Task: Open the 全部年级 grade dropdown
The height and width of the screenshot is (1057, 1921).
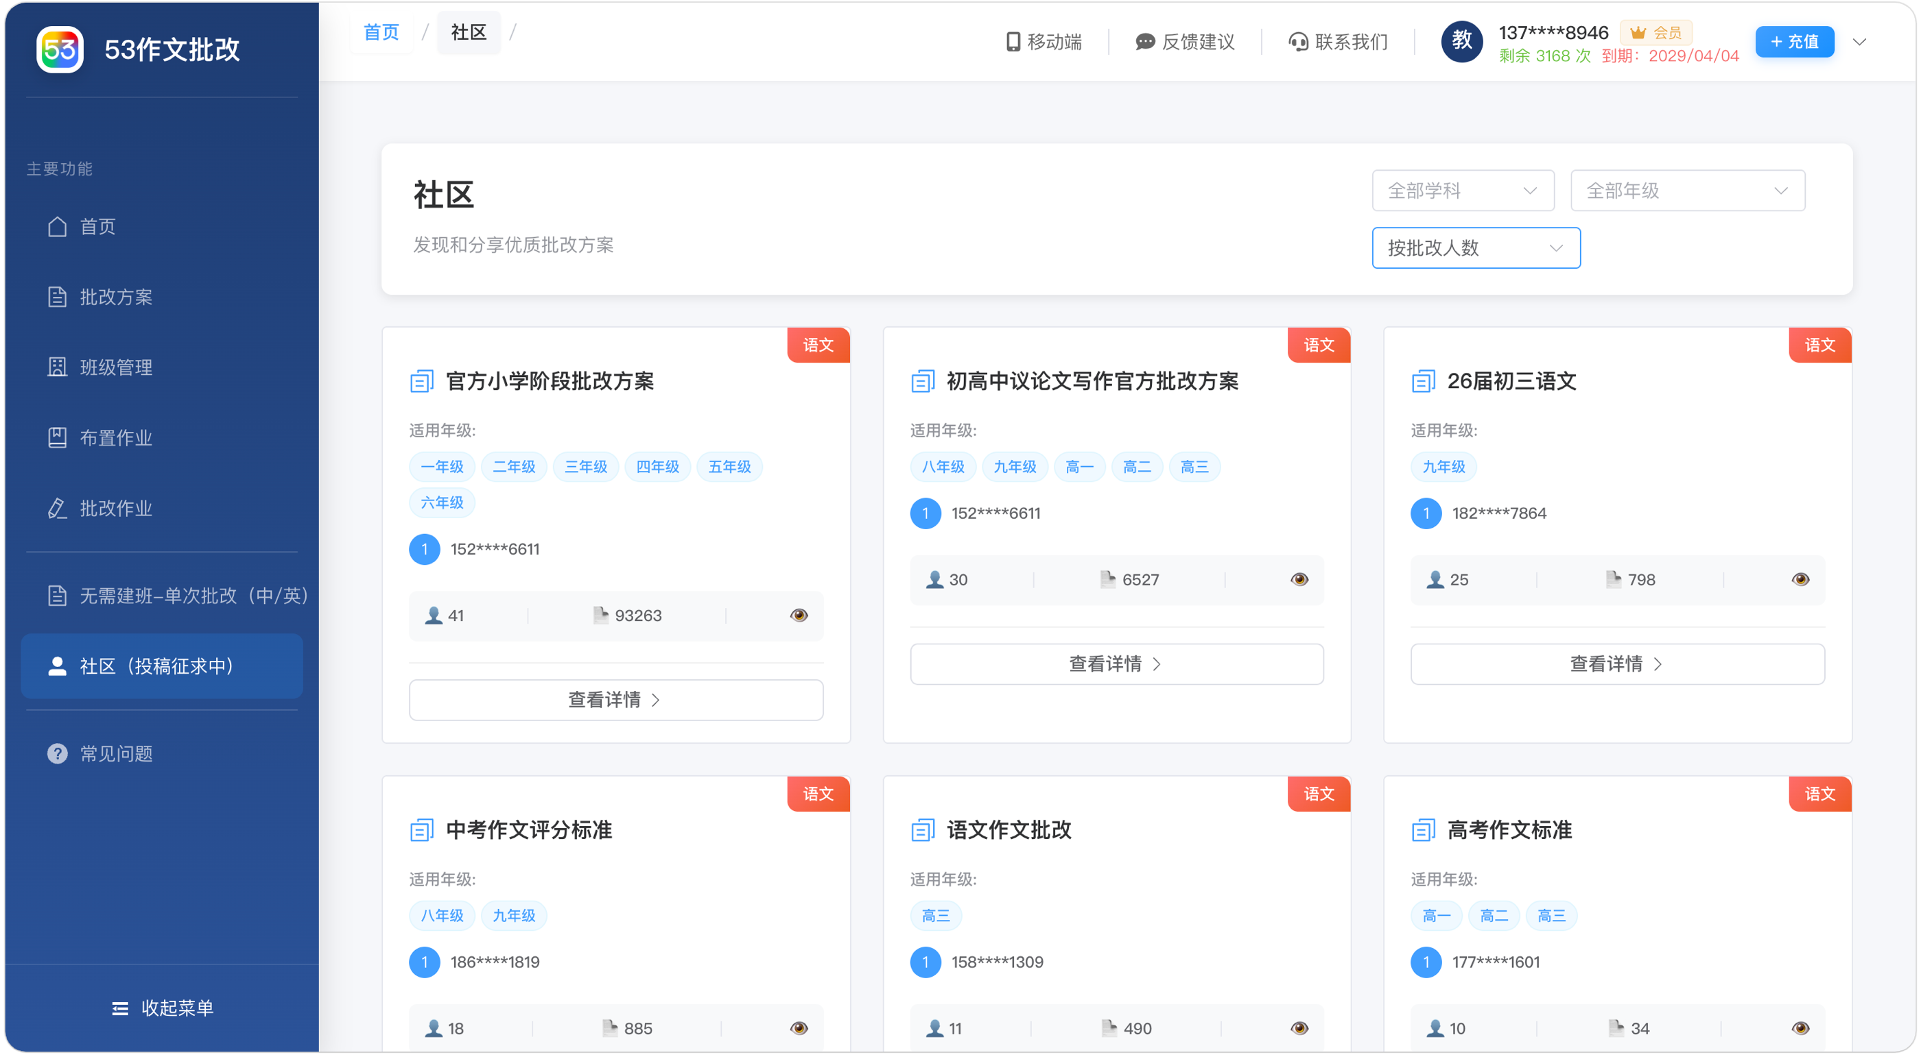Action: (1687, 191)
